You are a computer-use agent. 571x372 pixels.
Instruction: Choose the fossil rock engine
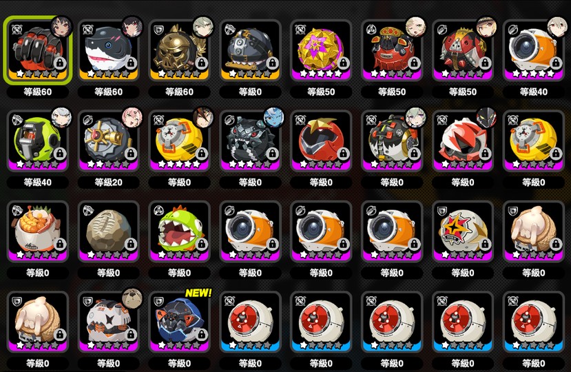[x=109, y=231]
